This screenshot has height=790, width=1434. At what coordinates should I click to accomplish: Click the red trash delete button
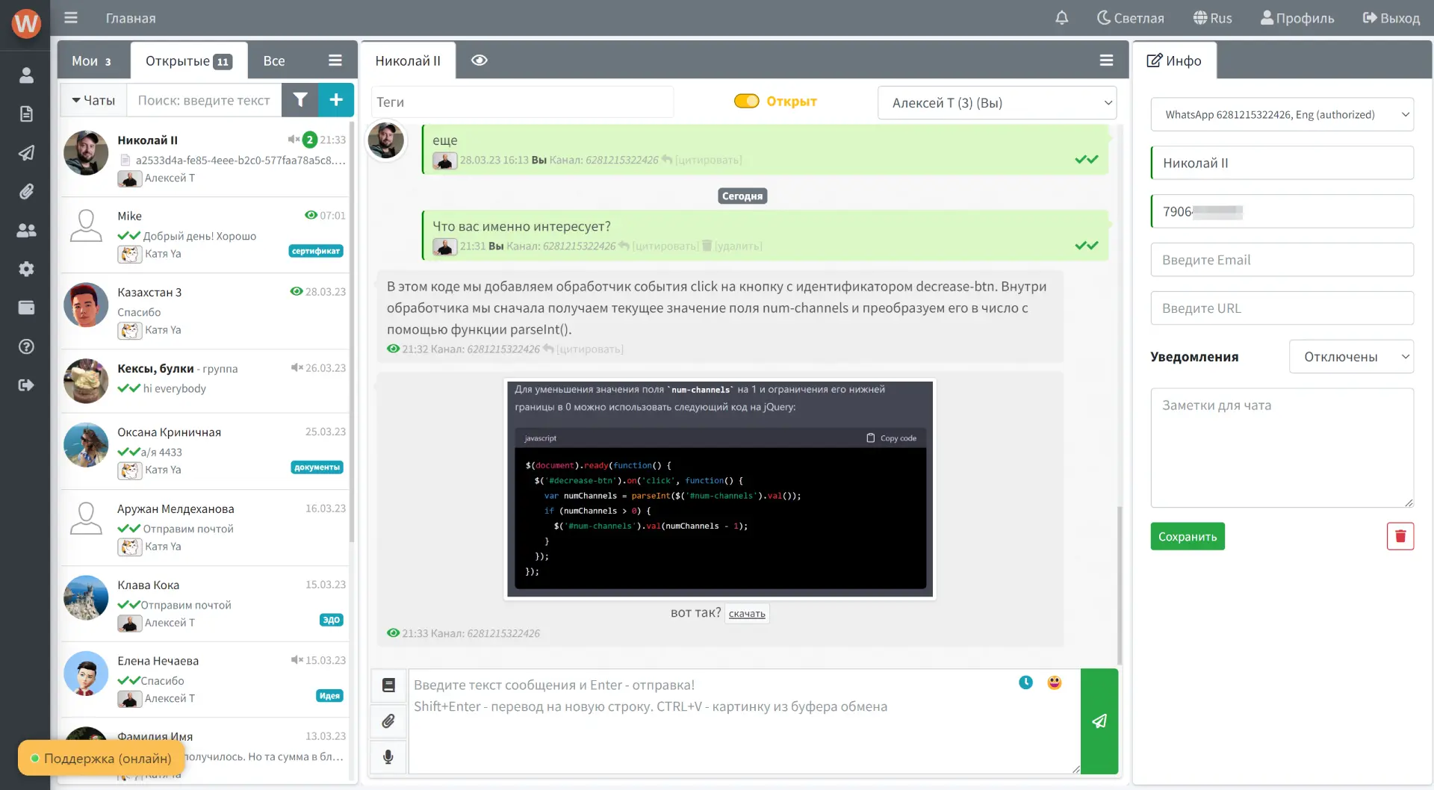pos(1400,536)
